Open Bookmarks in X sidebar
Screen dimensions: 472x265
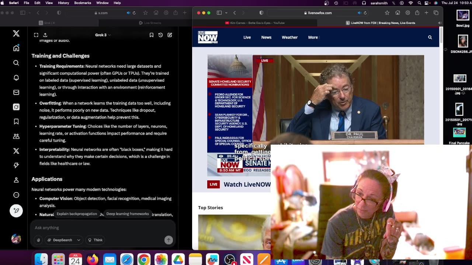(16, 121)
